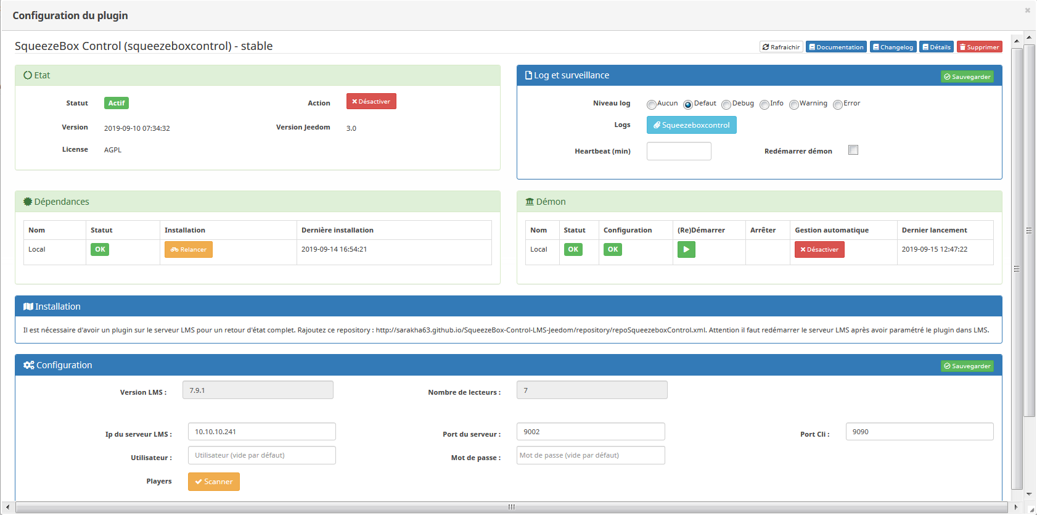
Task: Save the Log et surveillance settings
Action: pos(967,76)
